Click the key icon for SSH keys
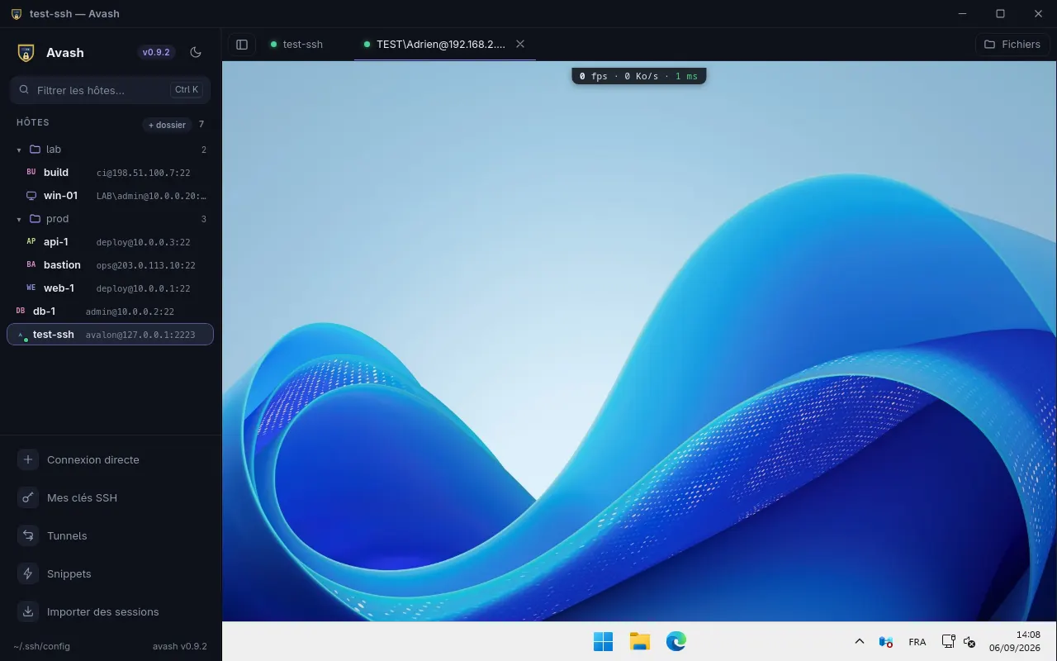Viewport: 1057px width, 661px height. click(28, 497)
